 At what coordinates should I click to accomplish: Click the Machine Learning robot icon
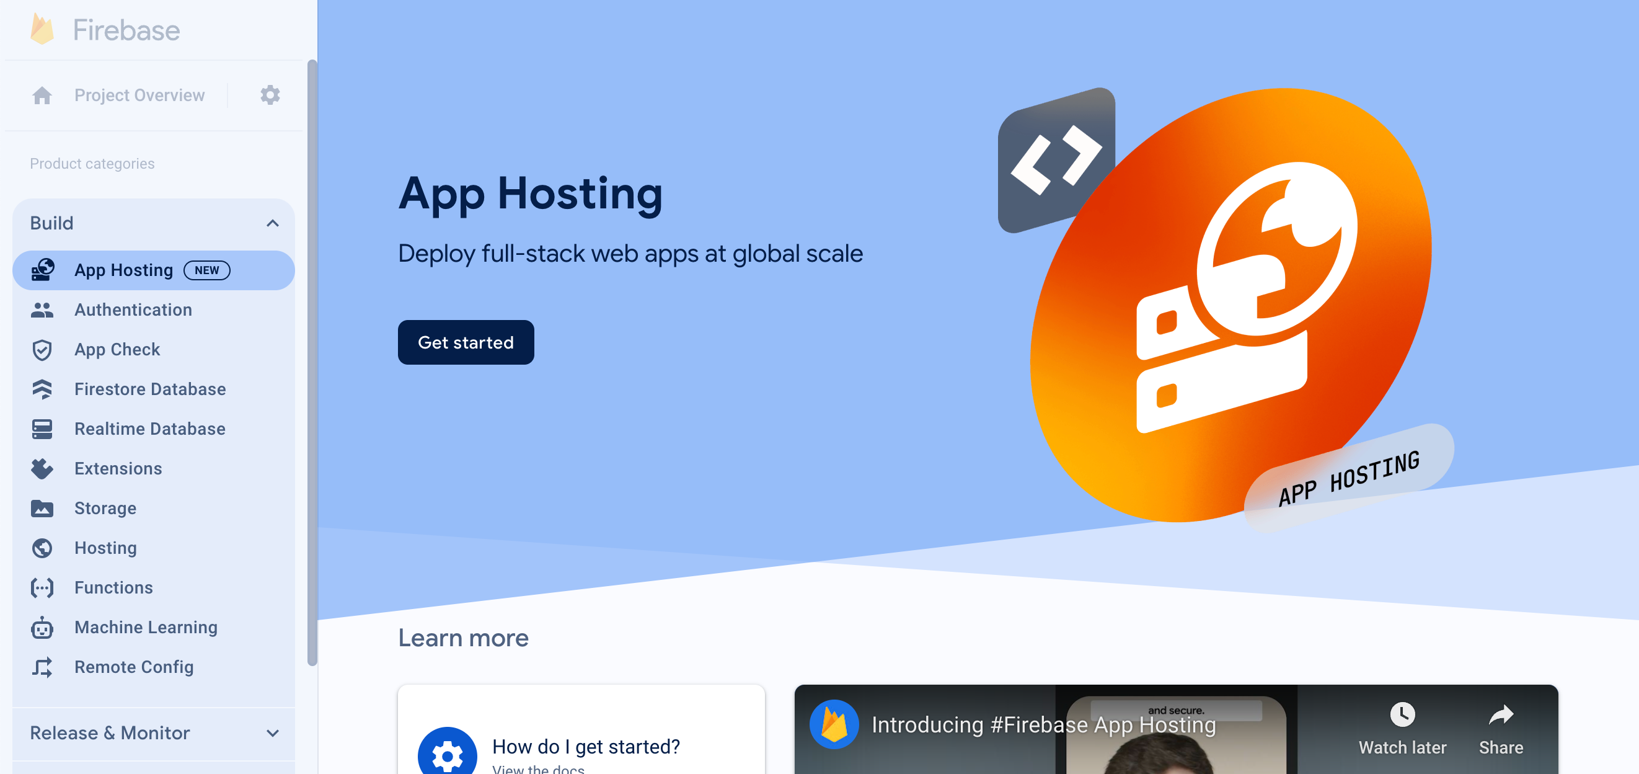(42, 628)
